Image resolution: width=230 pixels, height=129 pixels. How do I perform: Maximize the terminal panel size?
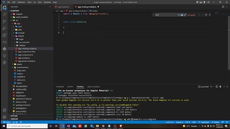point(224,87)
